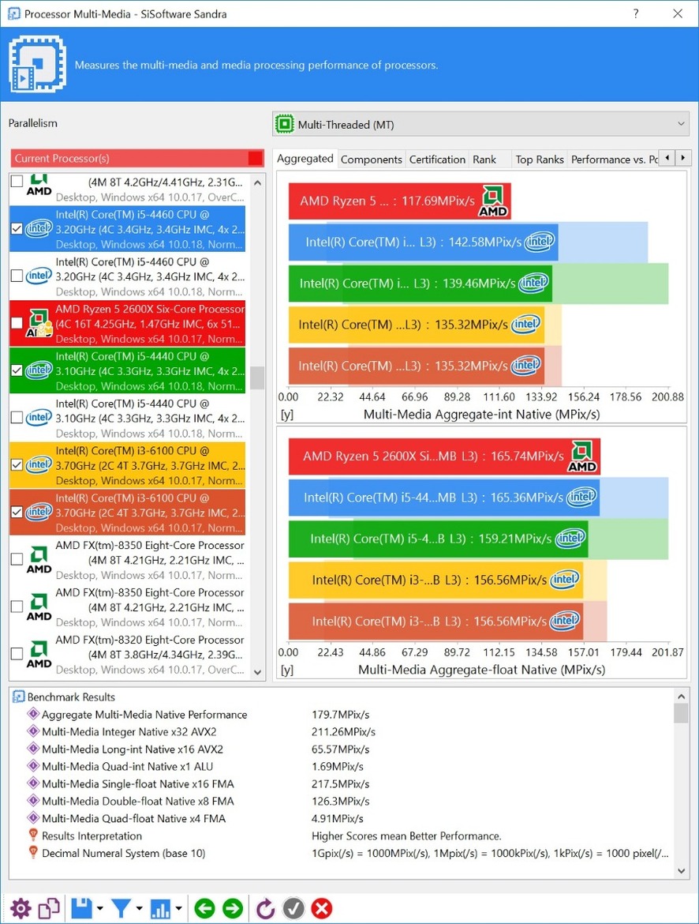Click the blue funnel filter icon
Screen dimensions: 699x924
click(121, 908)
